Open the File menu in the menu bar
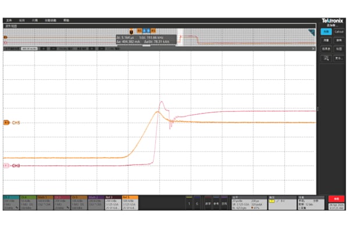 9,20
